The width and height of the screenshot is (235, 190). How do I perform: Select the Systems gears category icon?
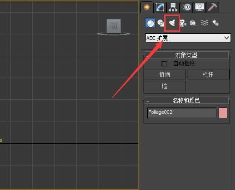[215, 23]
